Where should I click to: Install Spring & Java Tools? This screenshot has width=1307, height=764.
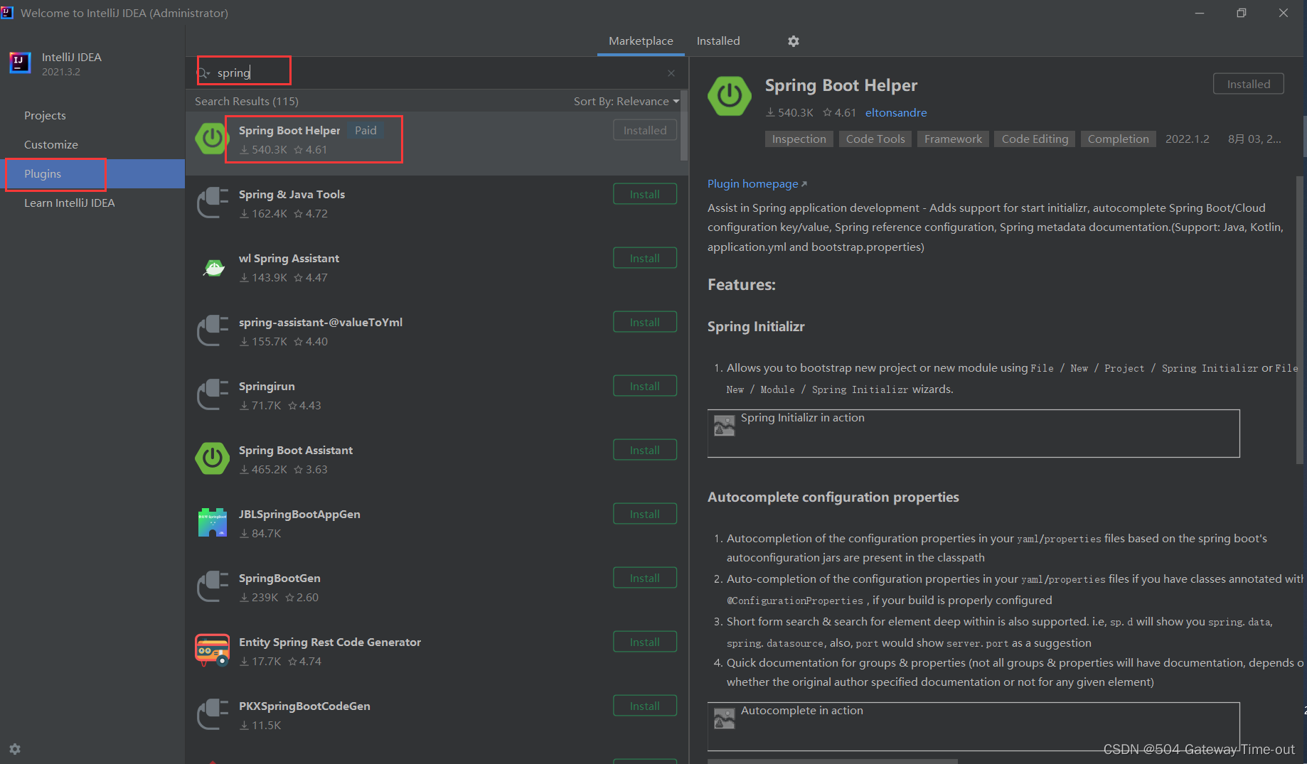pyautogui.click(x=645, y=195)
